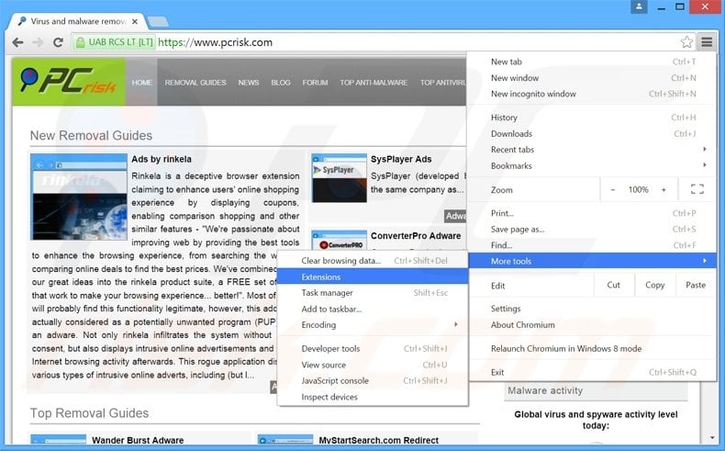Open NEWS nav link

coord(249,83)
